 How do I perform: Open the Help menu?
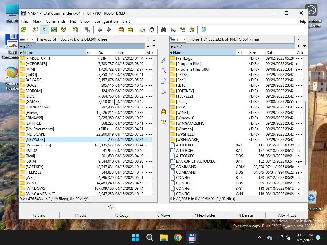[x=302, y=21]
